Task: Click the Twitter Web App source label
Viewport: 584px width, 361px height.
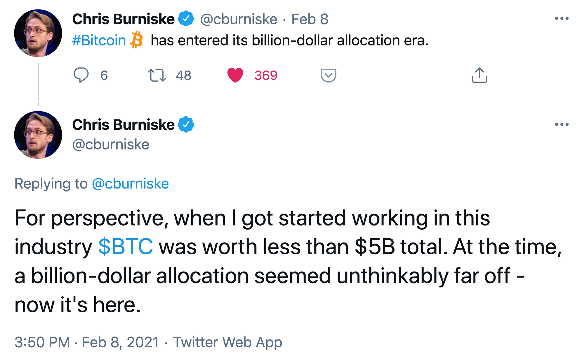Action: [227, 342]
